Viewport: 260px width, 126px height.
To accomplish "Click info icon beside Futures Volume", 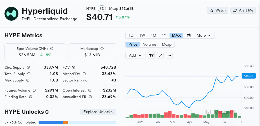I will [34, 90].
